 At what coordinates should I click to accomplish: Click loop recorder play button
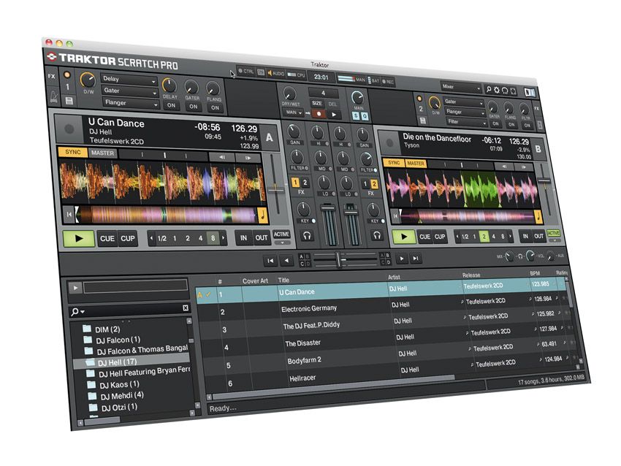click(x=334, y=115)
